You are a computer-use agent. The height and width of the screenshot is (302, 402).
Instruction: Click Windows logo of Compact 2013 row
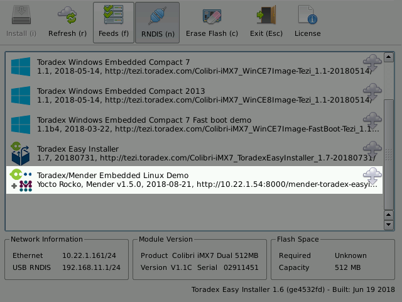coord(21,96)
